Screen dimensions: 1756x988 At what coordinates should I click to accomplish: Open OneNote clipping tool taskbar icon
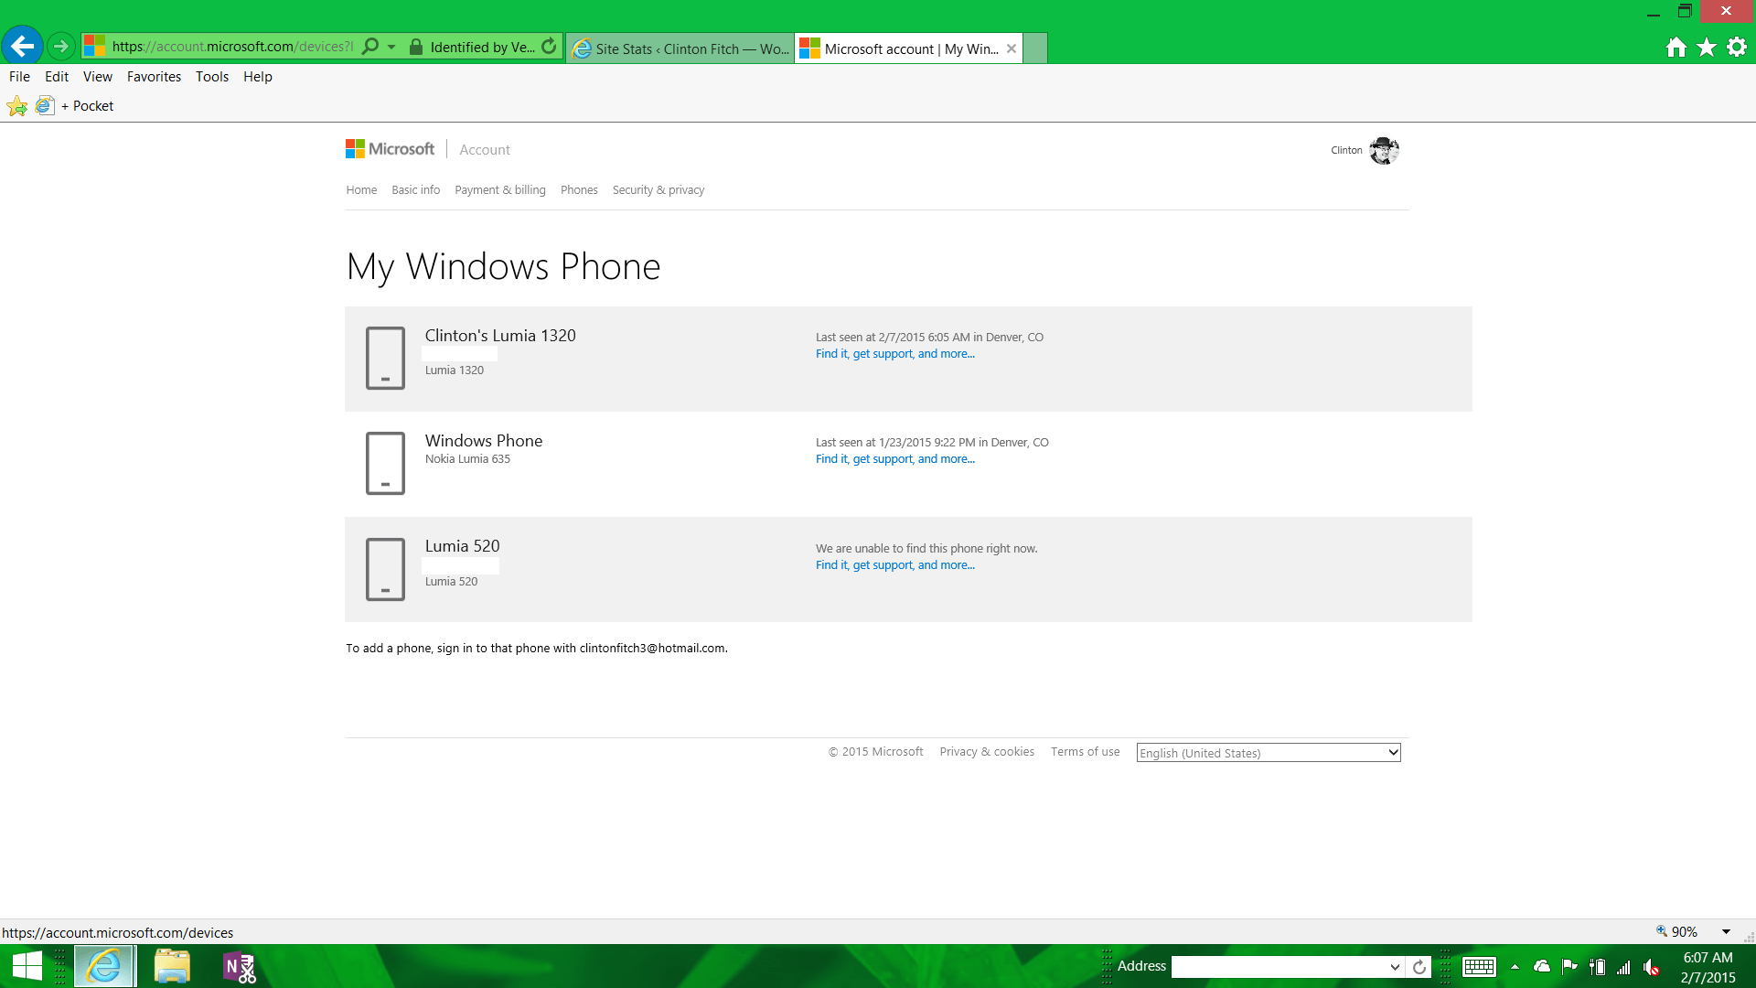tap(240, 967)
